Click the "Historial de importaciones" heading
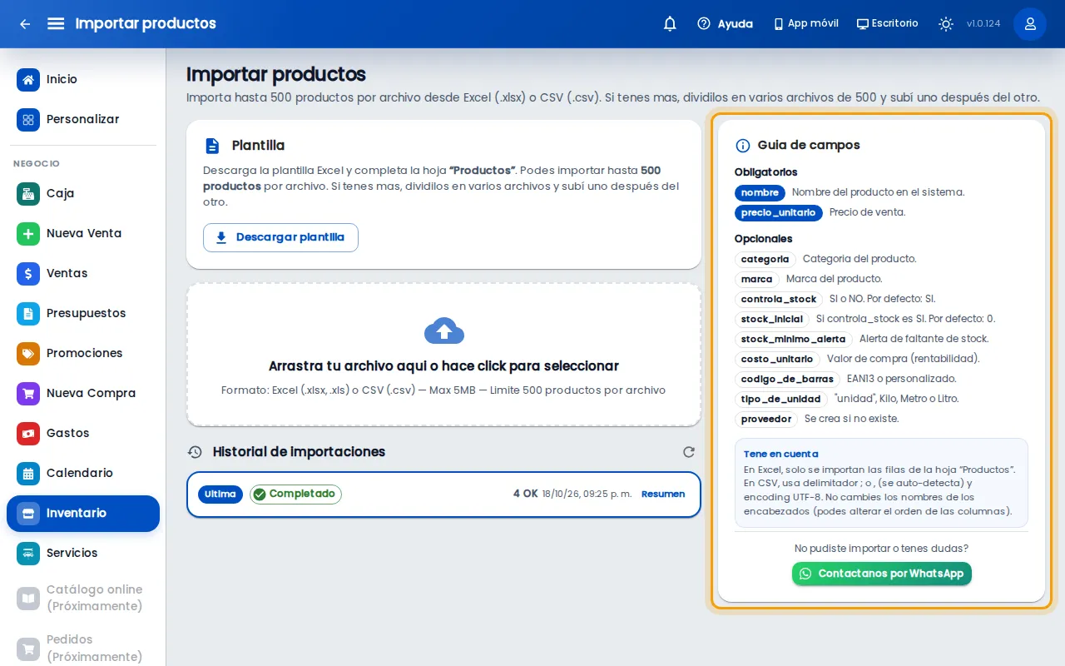 pyautogui.click(x=299, y=452)
